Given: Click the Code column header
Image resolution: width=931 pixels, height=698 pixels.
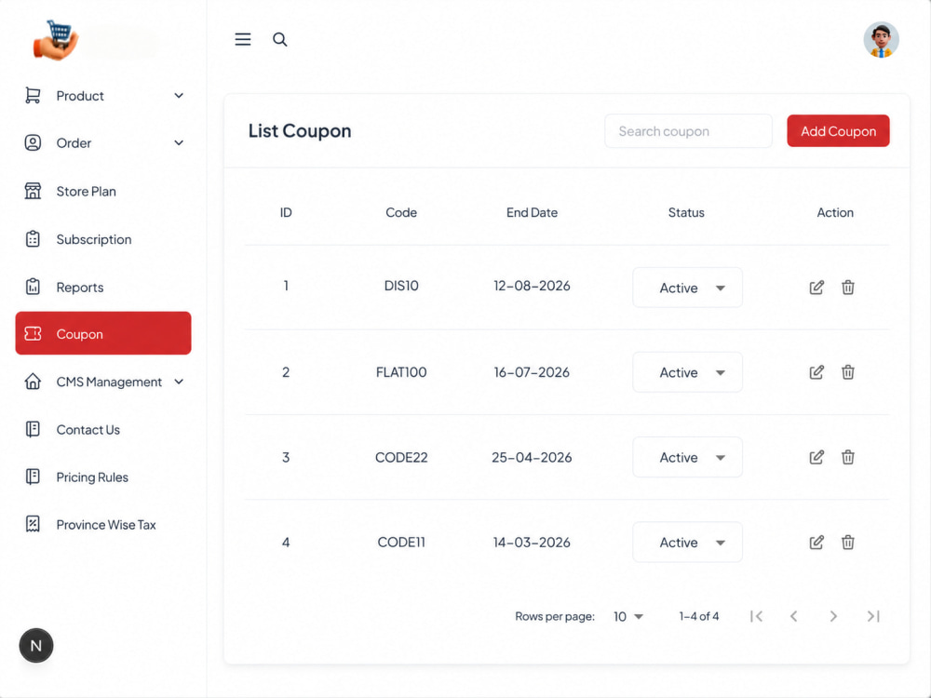Looking at the screenshot, I should 400,212.
